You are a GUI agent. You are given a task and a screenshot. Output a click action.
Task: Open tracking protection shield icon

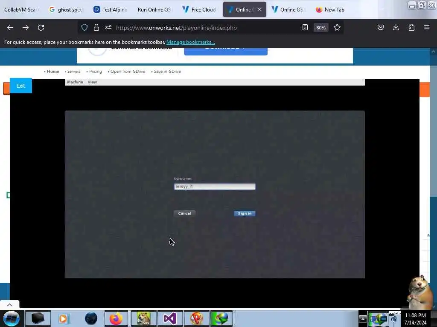[x=84, y=27]
